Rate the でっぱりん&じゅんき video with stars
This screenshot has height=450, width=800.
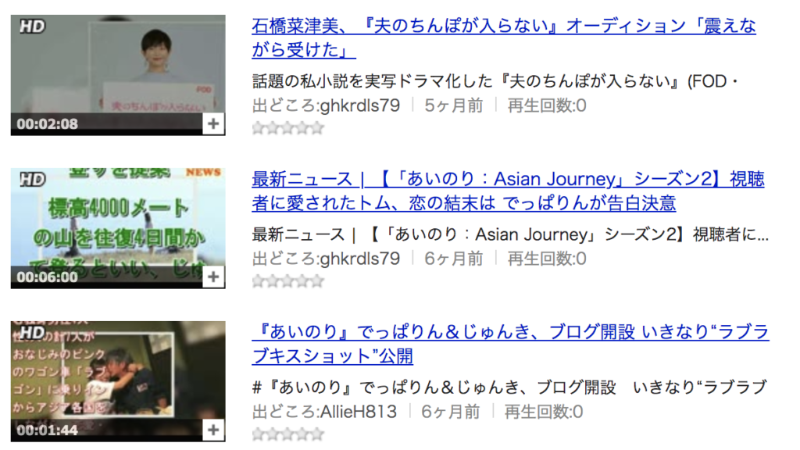pos(288,434)
